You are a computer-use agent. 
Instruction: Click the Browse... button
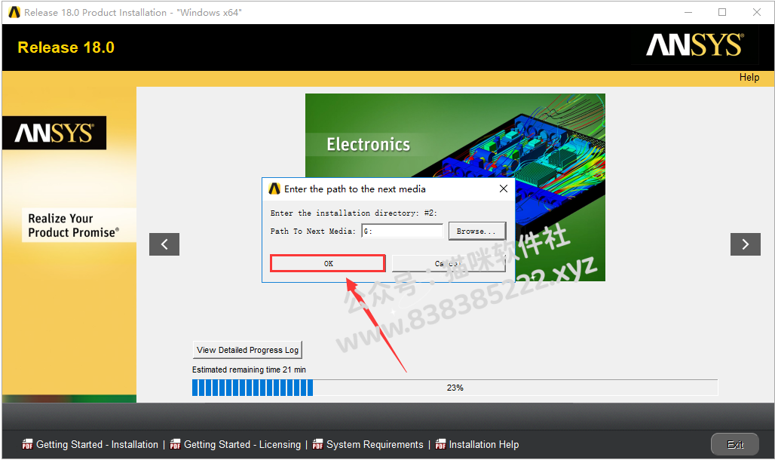477,231
